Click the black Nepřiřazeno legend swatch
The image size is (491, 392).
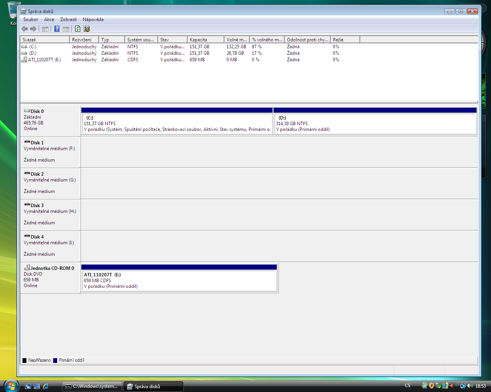25,360
